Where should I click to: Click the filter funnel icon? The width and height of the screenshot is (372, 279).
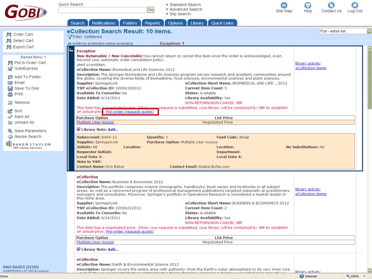click(69, 37)
